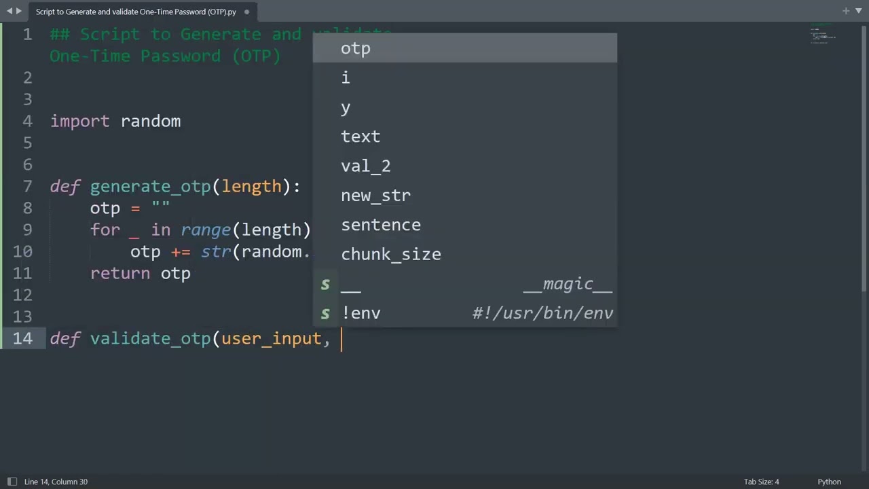Click the snippet icon beside '!env'
Image resolution: width=869 pixels, height=489 pixels.
pyautogui.click(x=325, y=313)
